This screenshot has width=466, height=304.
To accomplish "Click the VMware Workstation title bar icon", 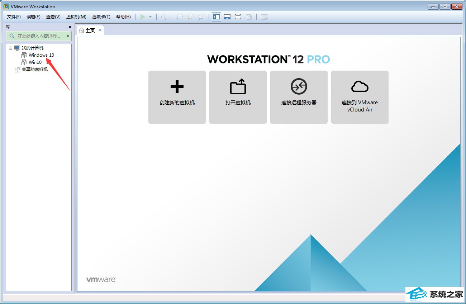I will 6,6.
